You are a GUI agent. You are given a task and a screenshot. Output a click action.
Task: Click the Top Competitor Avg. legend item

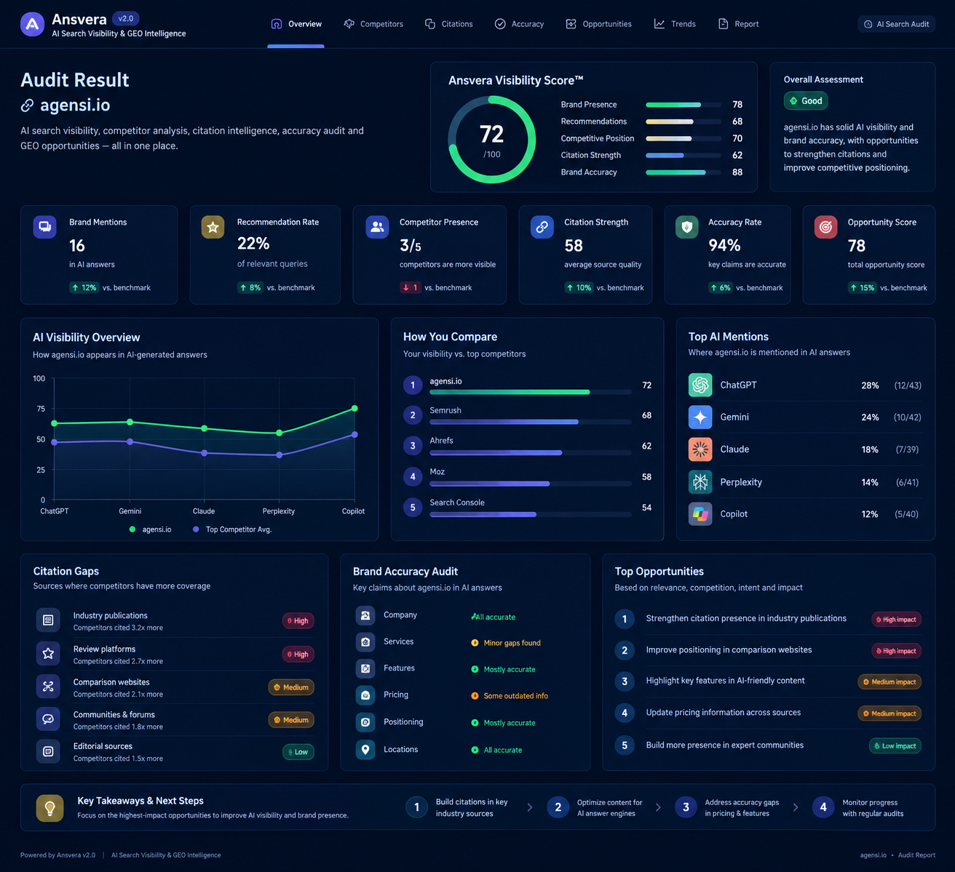[232, 529]
